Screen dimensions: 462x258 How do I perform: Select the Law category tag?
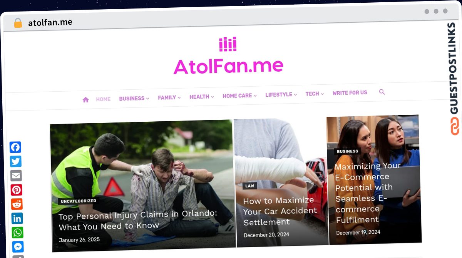[x=250, y=186]
